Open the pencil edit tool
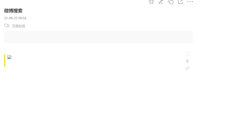 tap(161, 2)
